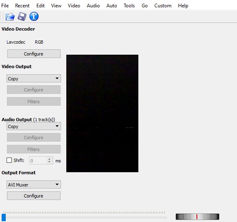Enable the audio Shift checkbox

[9, 160]
